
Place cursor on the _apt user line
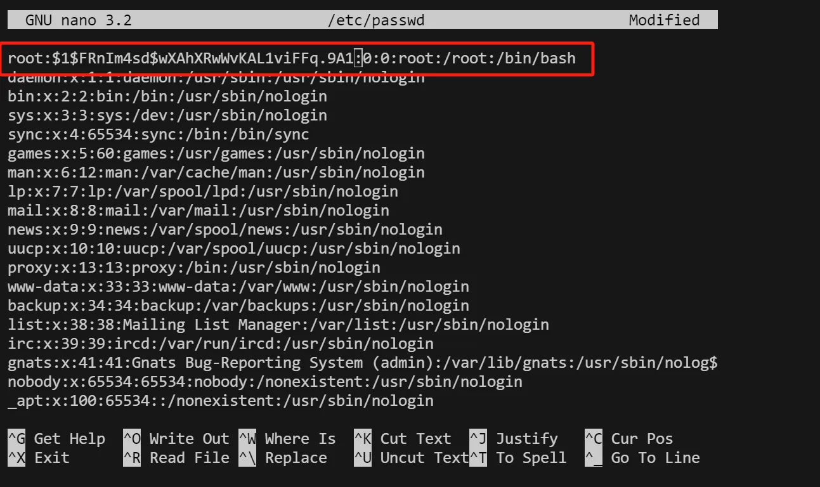coord(220,401)
